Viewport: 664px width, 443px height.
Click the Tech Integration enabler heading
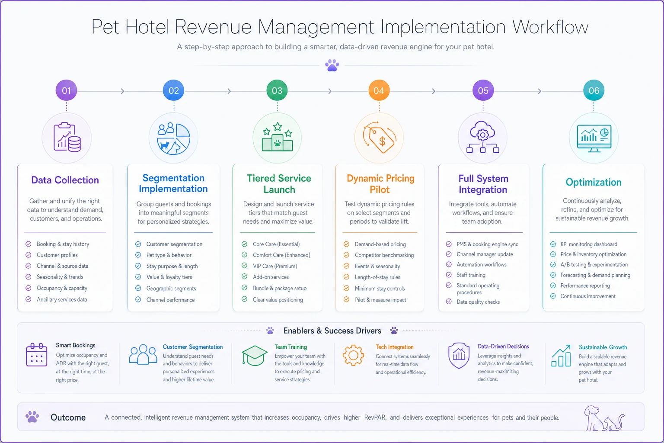(x=395, y=347)
